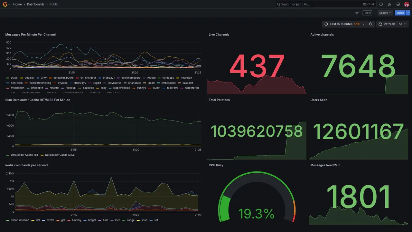Open the news feed RSS icon

389,4
